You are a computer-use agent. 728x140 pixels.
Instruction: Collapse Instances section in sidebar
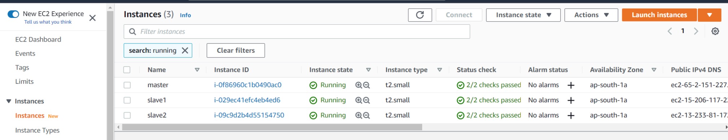(x=9, y=101)
